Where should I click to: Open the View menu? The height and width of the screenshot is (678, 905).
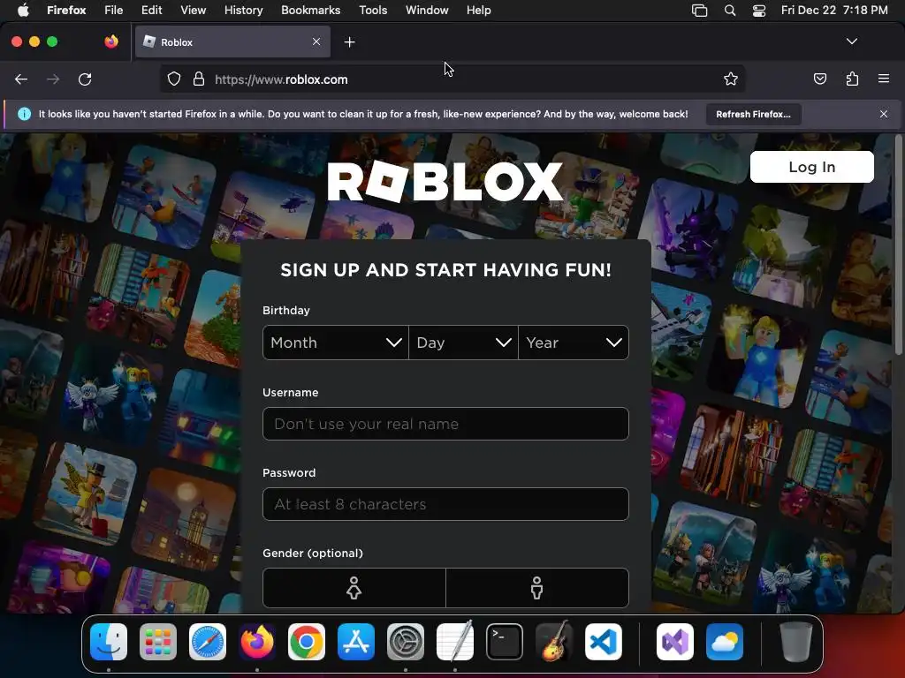pos(193,11)
